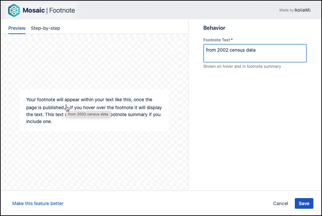The width and height of the screenshot is (322, 216).
Task: Open the Make this feature better link
Action: point(38,203)
